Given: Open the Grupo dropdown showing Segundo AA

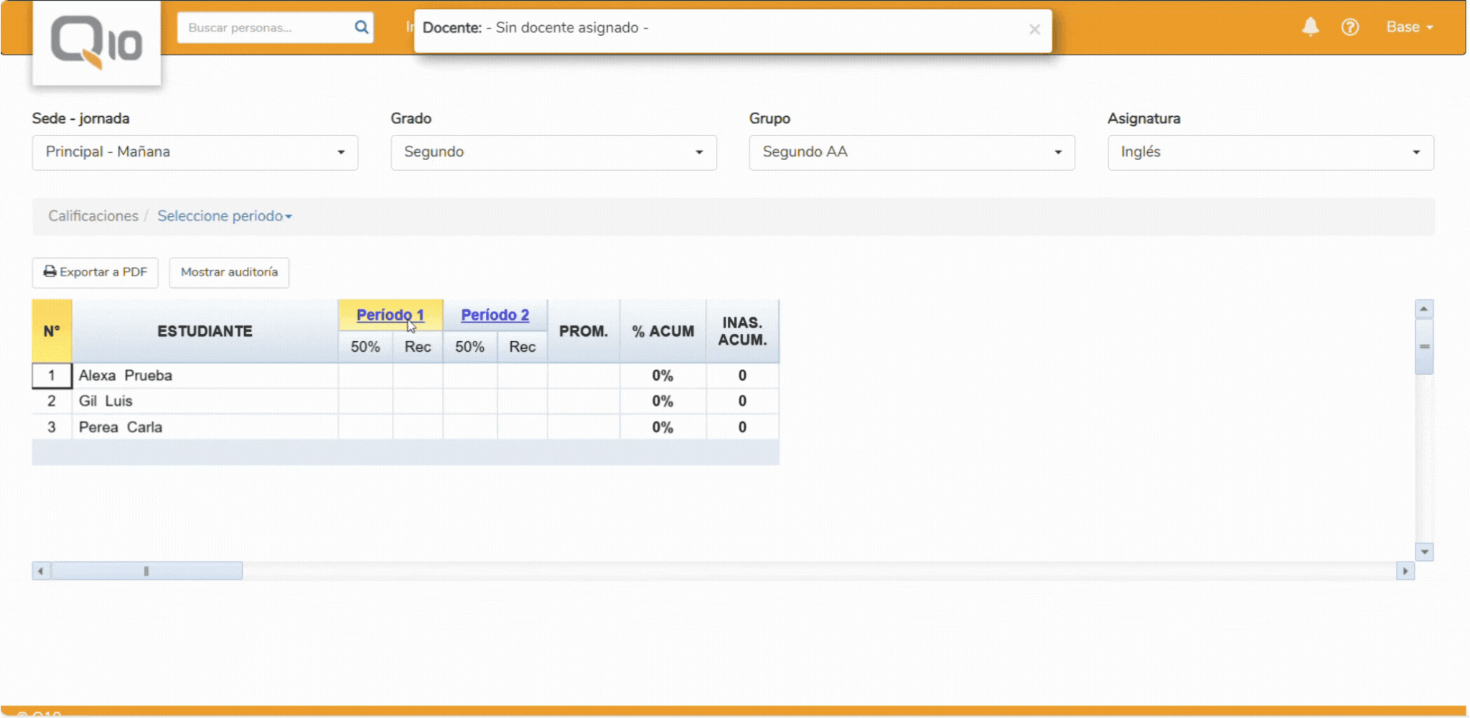Looking at the screenshot, I should [x=911, y=152].
